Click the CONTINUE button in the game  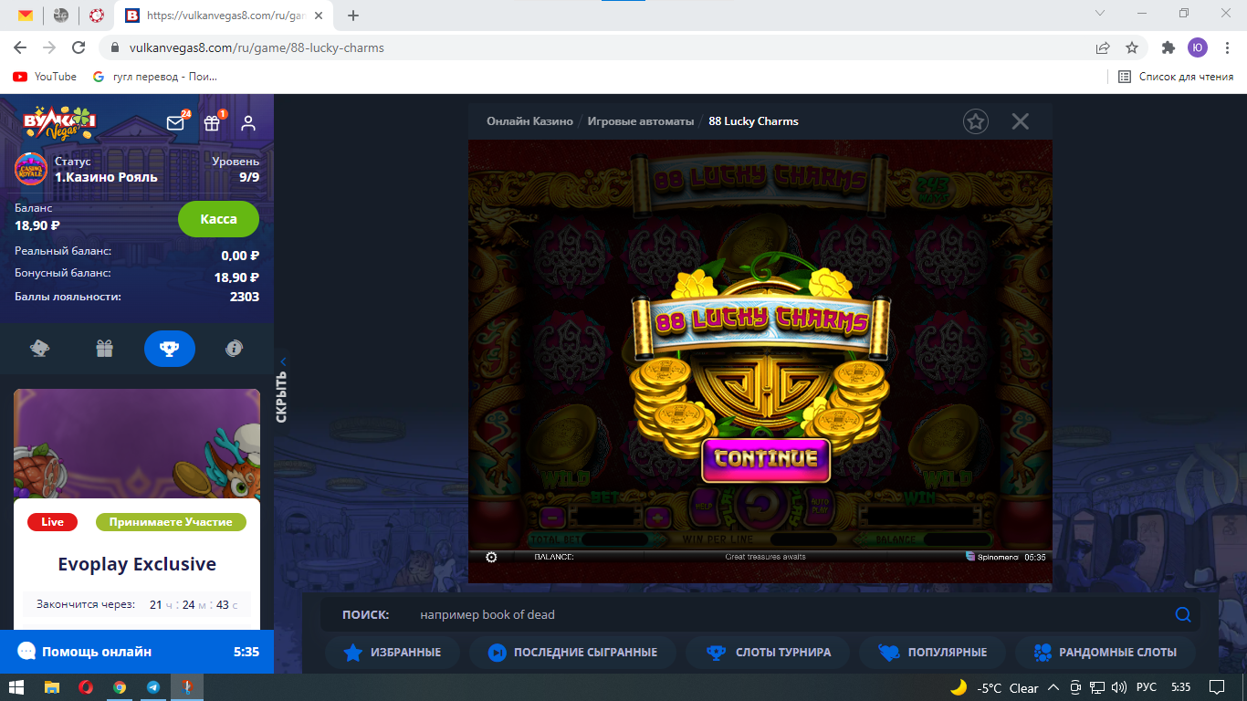click(x=766, y=460)
